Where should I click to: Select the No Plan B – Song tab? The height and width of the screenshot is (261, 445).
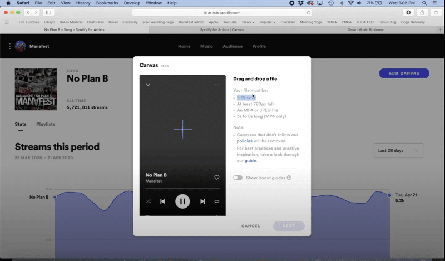75,30
